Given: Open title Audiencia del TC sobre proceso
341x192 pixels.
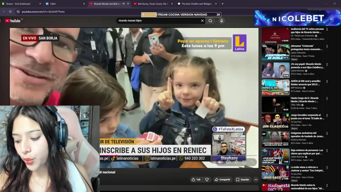Looking at the screenshot, I should point(307,30).
